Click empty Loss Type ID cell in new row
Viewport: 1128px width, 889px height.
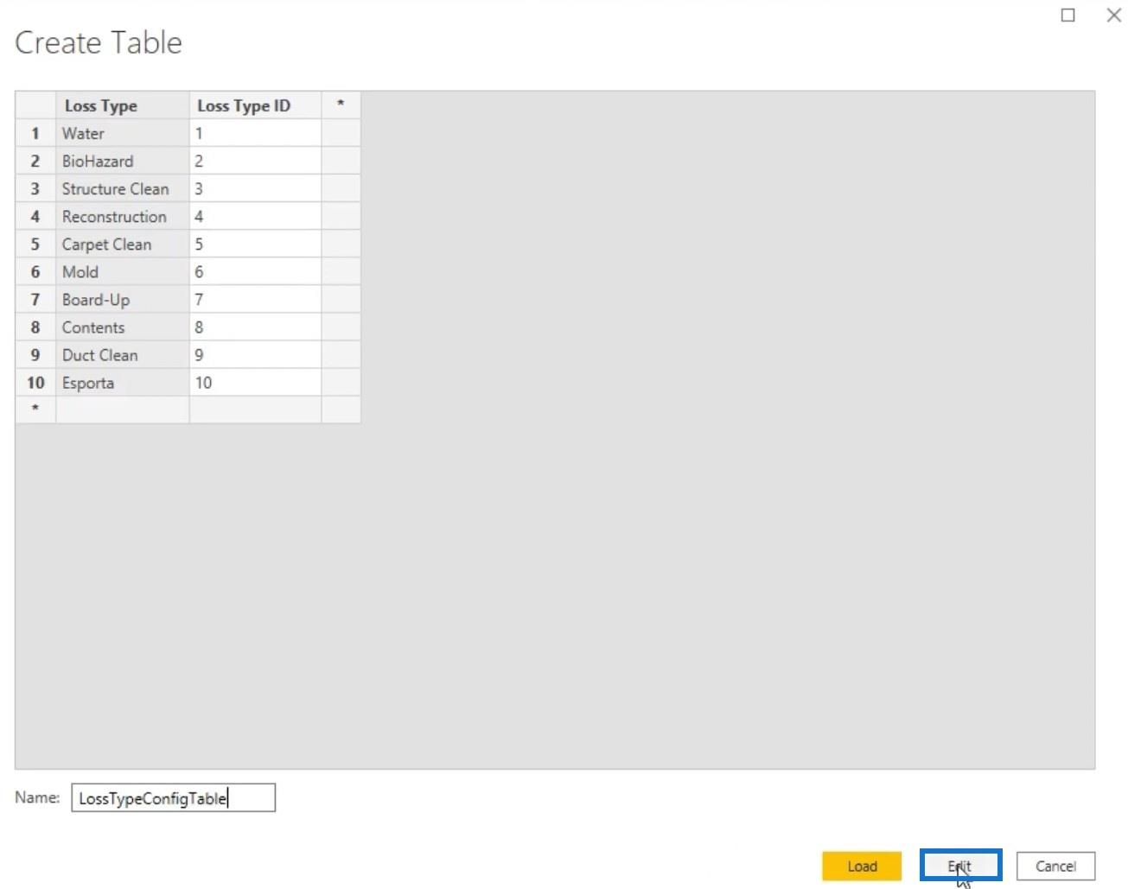[255, 410]
